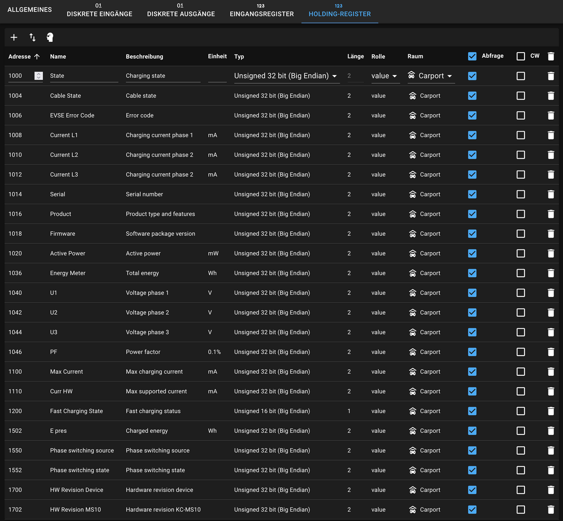Delete the Max Current register
Viewport: 563px width, 521px height.
coord(551,372)
